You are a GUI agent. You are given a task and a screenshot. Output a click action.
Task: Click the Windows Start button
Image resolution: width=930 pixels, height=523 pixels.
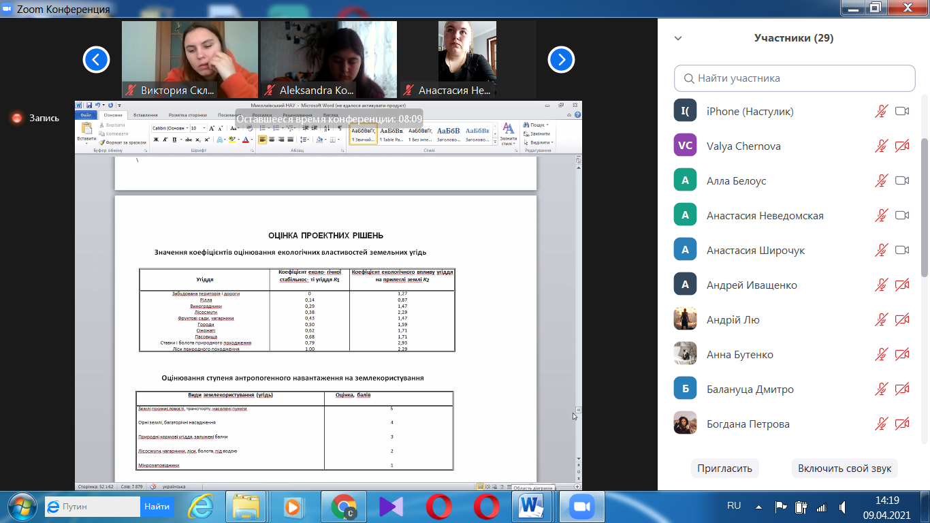(x=20, y=507)
